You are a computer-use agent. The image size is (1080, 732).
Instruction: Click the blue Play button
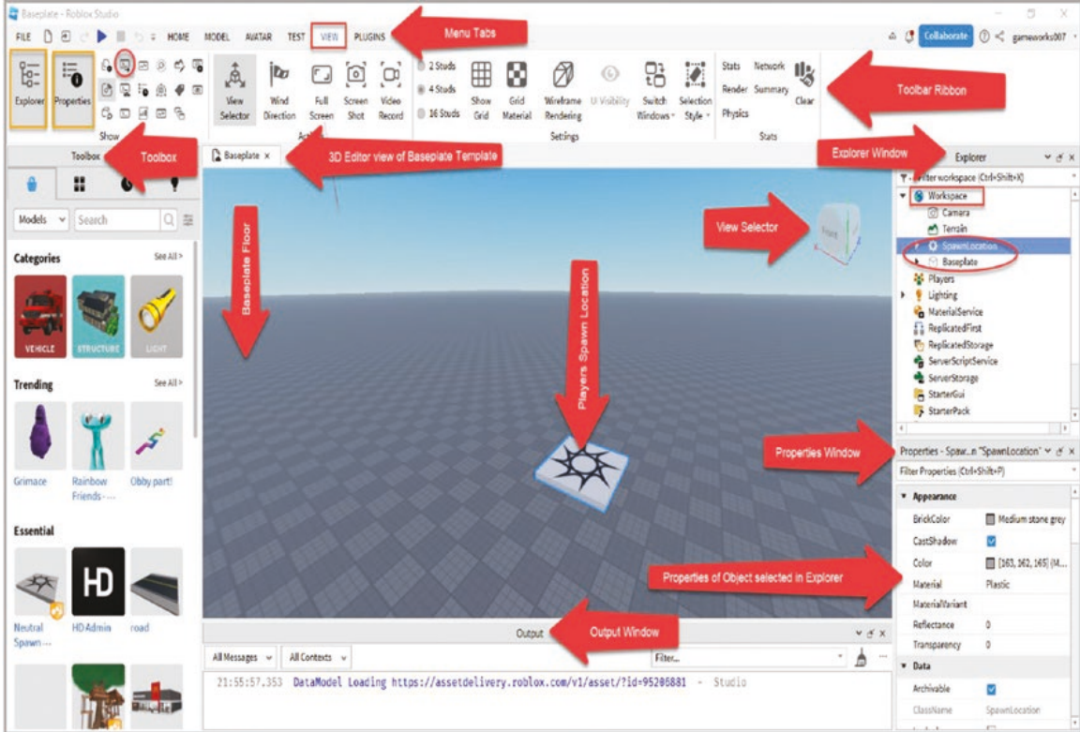click(x=102, y=36)
